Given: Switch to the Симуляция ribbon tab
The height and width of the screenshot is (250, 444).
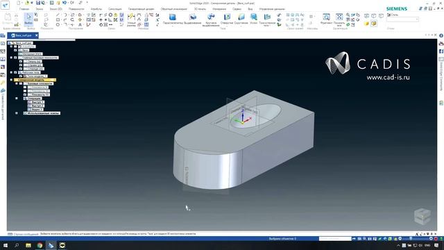Looking at the screenshot, I should click(x=115, y=9).
